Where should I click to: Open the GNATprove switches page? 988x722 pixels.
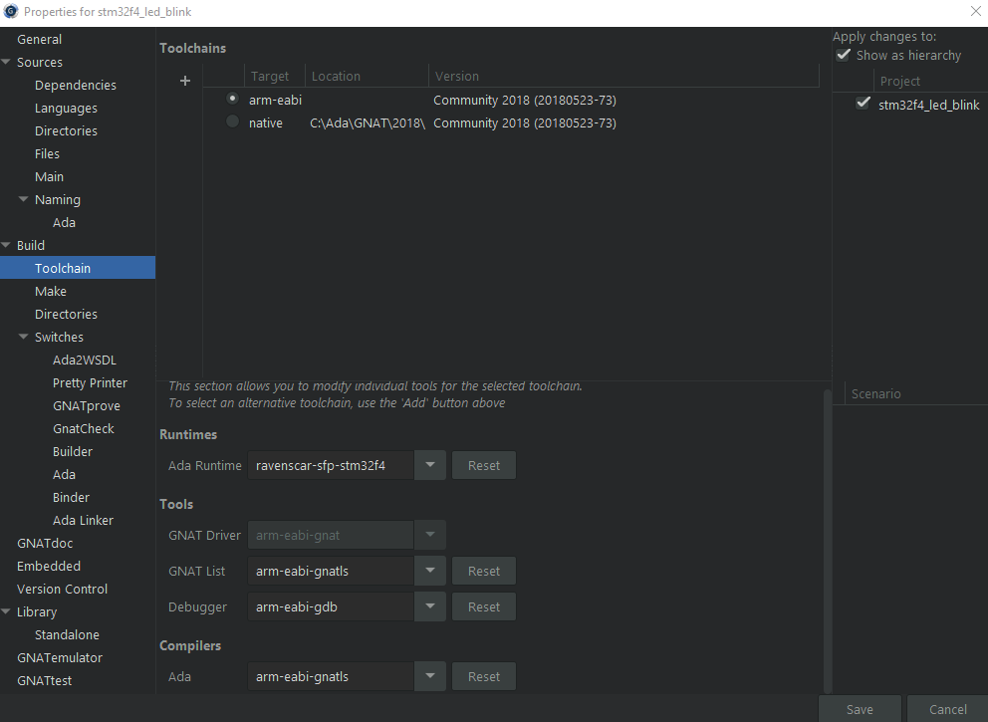click(x=86, y=405)
